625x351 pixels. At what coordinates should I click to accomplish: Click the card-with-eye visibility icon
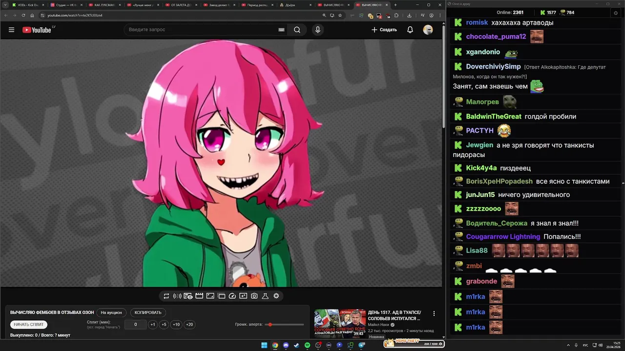click(188, 296)
